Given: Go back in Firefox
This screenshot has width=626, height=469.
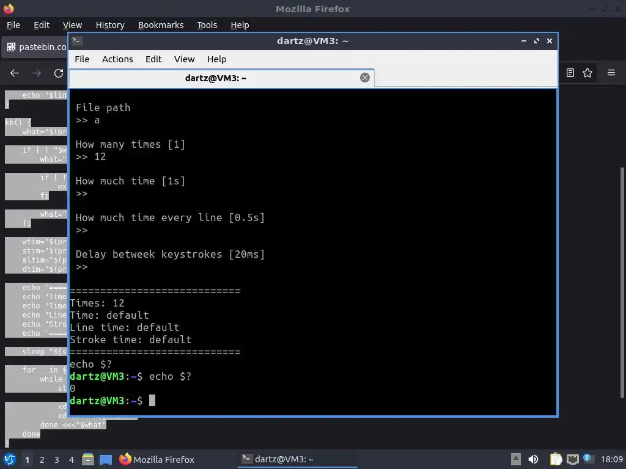Looking at the screenshot, I should tap(15, 73).
